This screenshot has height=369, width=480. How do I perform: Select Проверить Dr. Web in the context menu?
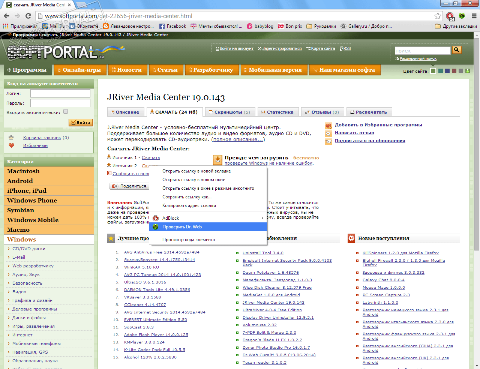pos(208,227)
